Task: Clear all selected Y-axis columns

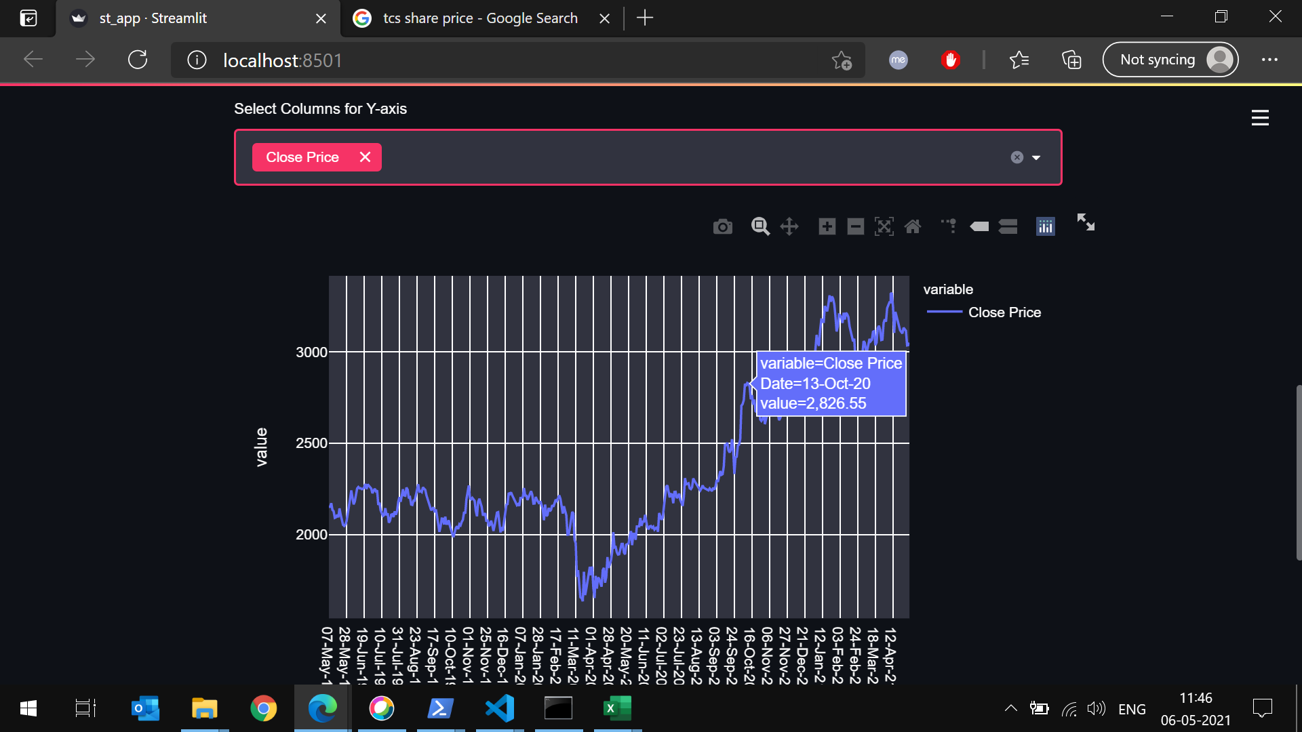Action: point(1017,157)
